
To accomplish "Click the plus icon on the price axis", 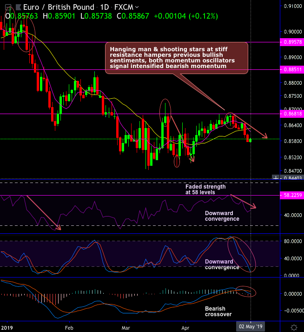I will 276,178.
